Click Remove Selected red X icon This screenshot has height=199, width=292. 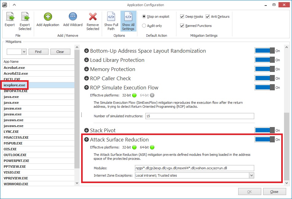click(x=93, y=17)
